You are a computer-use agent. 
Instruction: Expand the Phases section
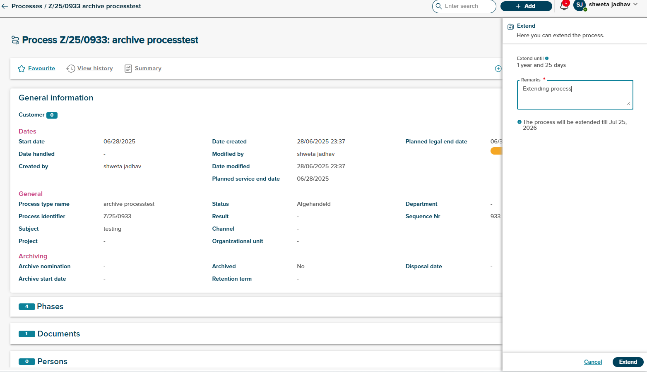click(50, 307)
